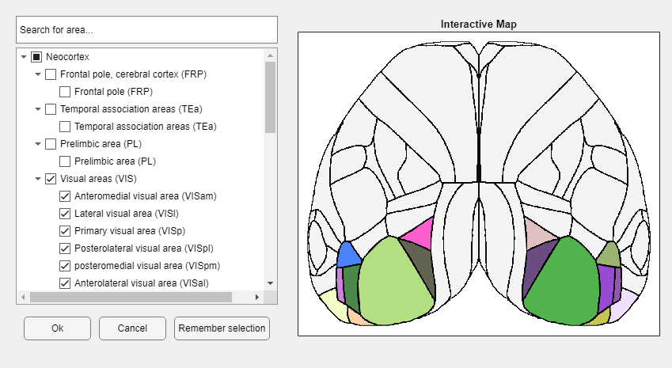The height and width of the screenshot is (368, 672).
Task: Uncheck Primary visual area (VISp)
Action: [x=65, y=231]
